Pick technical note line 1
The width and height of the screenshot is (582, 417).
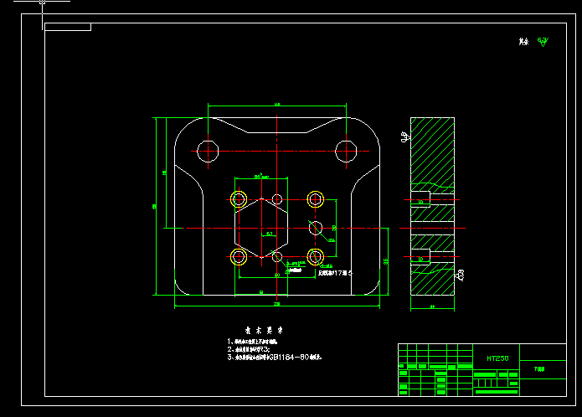click(x=252, y=342)
